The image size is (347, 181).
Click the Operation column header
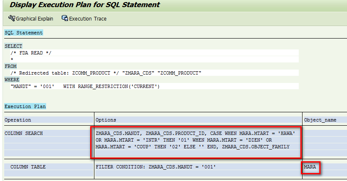click(18, 120)
